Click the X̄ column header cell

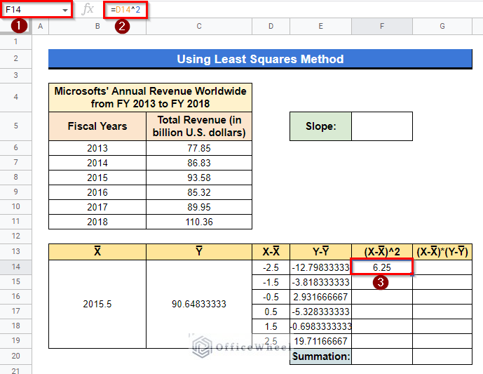click(97, 252)
